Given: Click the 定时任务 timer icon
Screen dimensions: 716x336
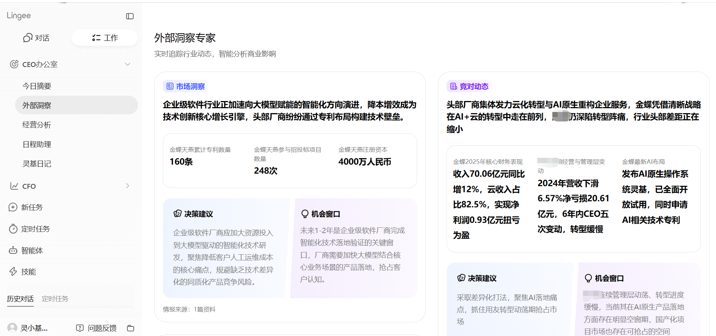Looking at the screenshot, I should click(13, 229).
